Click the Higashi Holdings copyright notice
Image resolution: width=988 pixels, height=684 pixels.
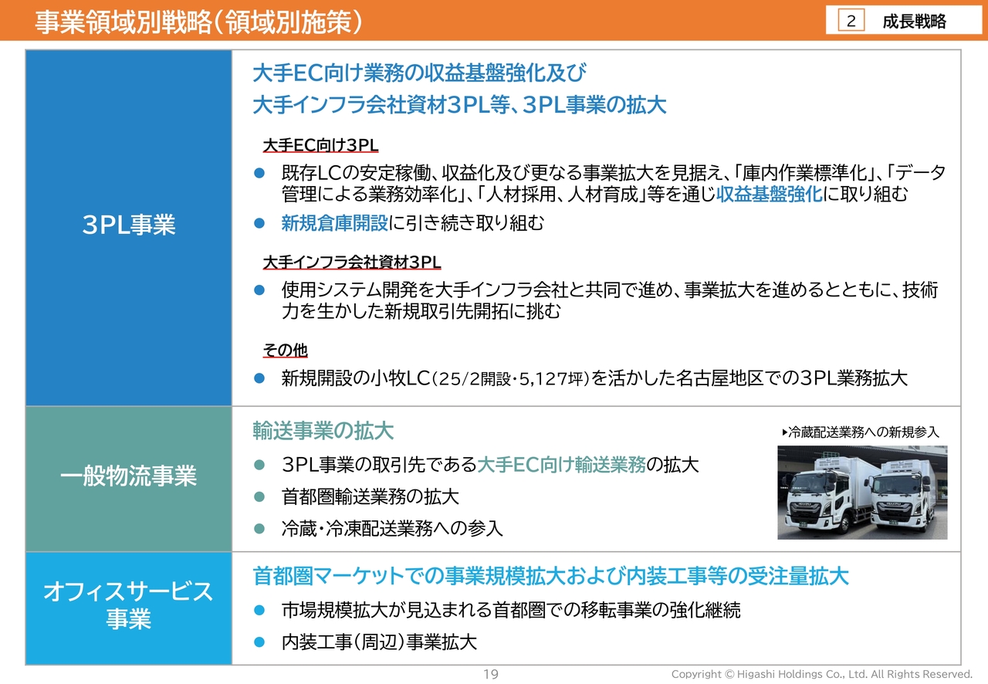[x=821, y=675]
